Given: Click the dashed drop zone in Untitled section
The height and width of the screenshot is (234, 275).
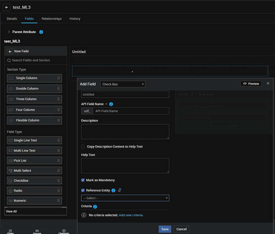Looking at the screenshot, I should click(170, 71).
